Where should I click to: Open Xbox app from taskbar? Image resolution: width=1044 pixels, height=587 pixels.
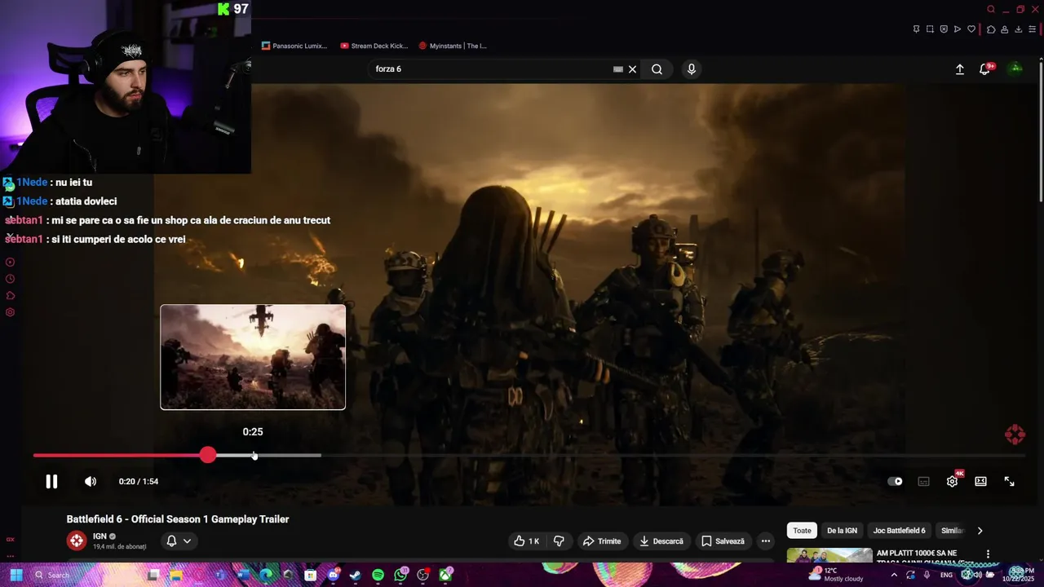[x=445, y=575]
